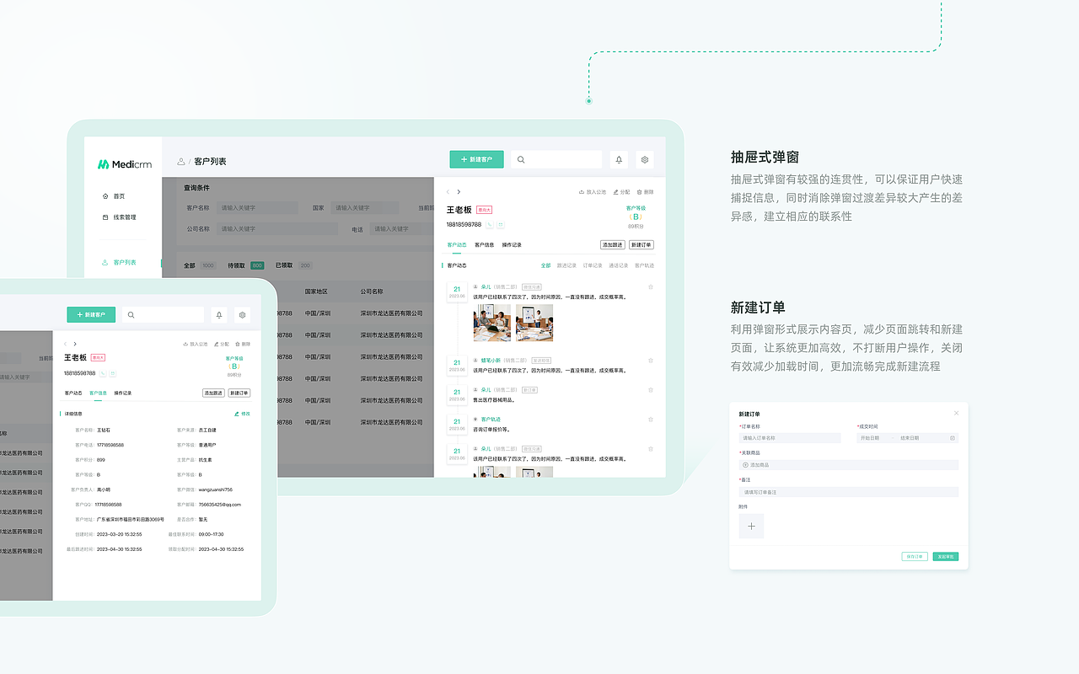Click the search field in the back window header
Image resolution: width=1079 pixels, height=674 pixels.
pyautogui.click(x=556, y=159)
